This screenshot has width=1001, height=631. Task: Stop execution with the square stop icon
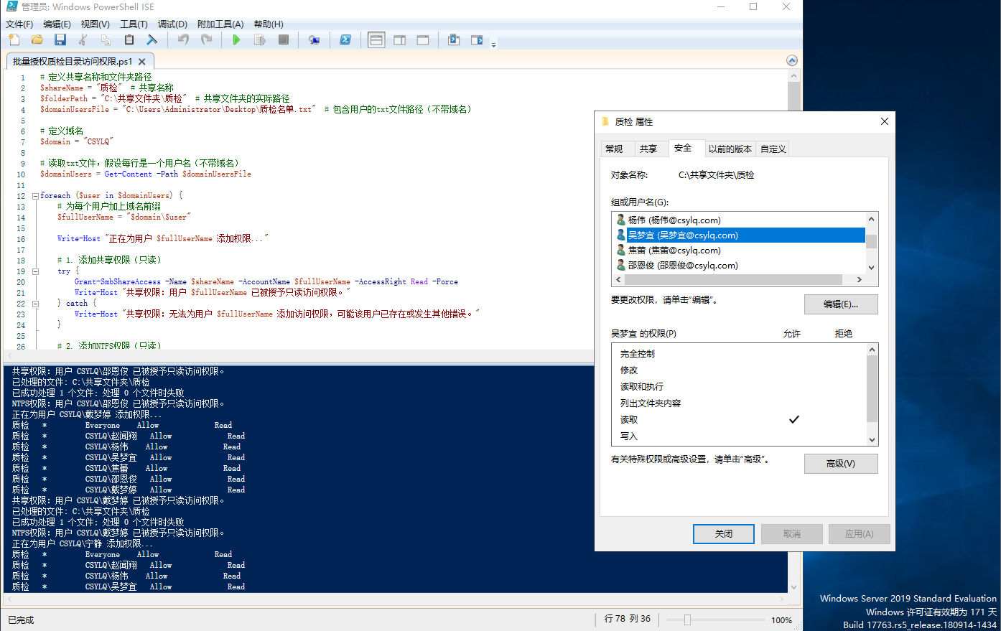click(x=284, y=40)
